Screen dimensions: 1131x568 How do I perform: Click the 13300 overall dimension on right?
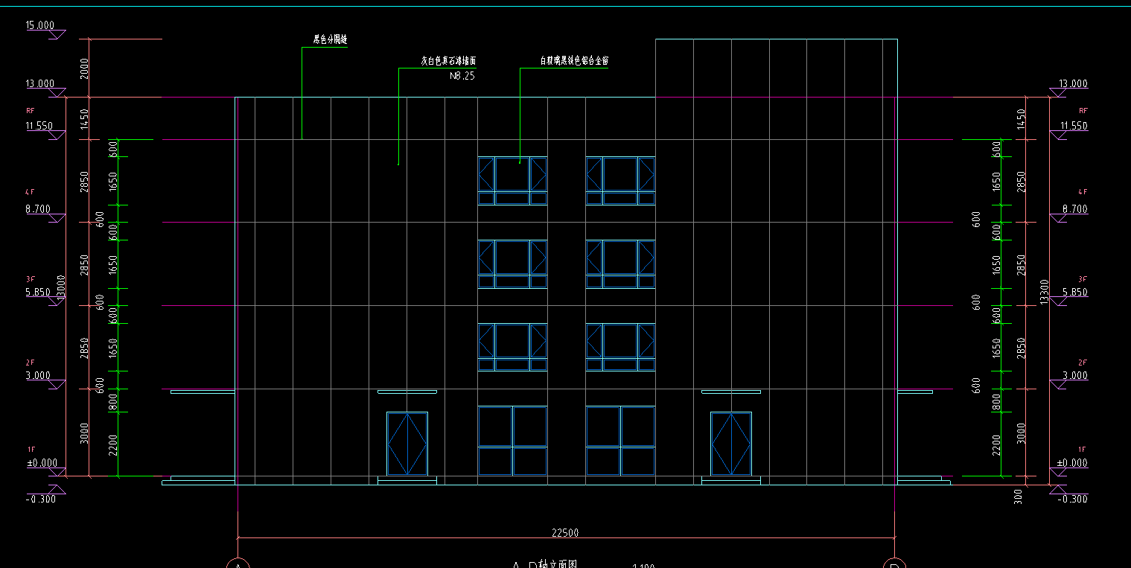click(x=1044, y=292)
